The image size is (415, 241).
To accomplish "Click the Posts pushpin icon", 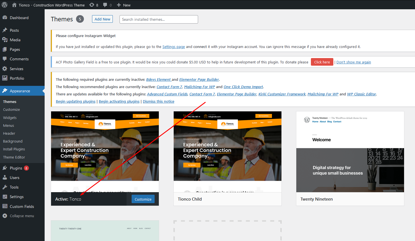I will [x=5, y=30].
